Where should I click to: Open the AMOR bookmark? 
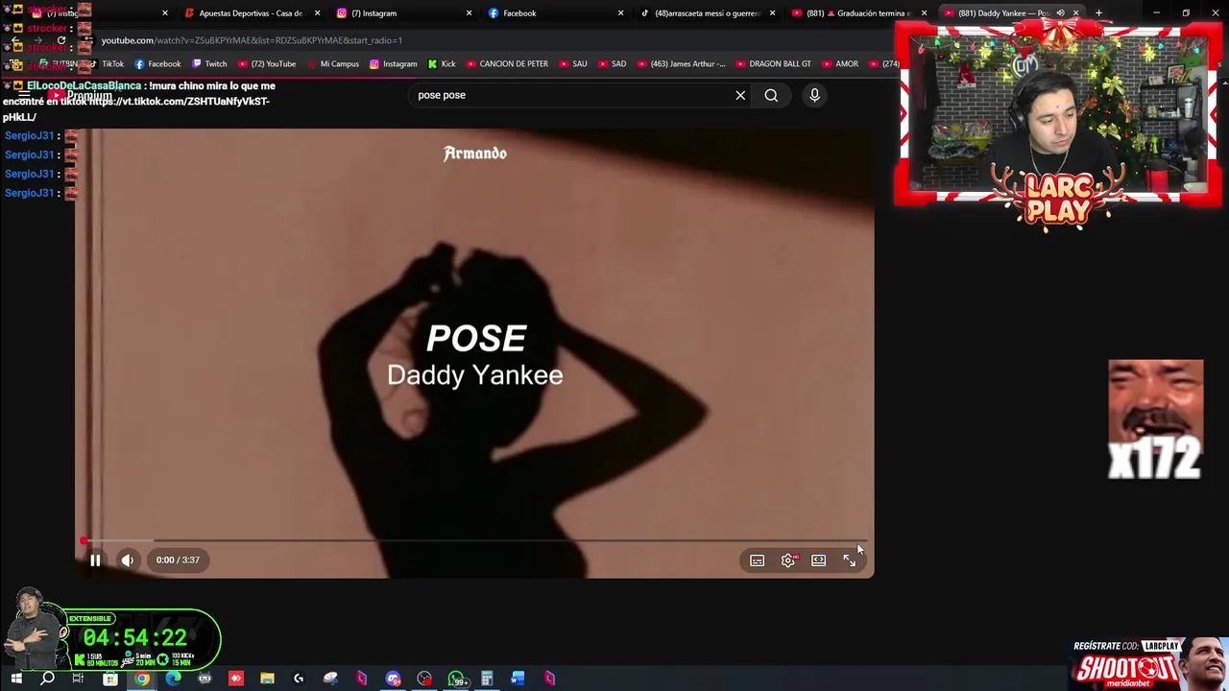[x=840, y=64]
